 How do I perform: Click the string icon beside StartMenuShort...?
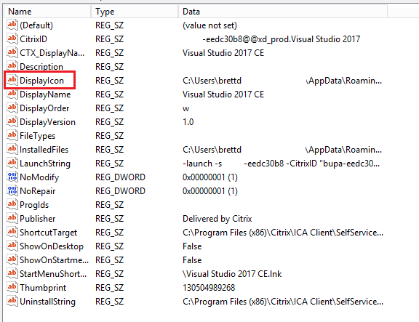click(12, 274)
